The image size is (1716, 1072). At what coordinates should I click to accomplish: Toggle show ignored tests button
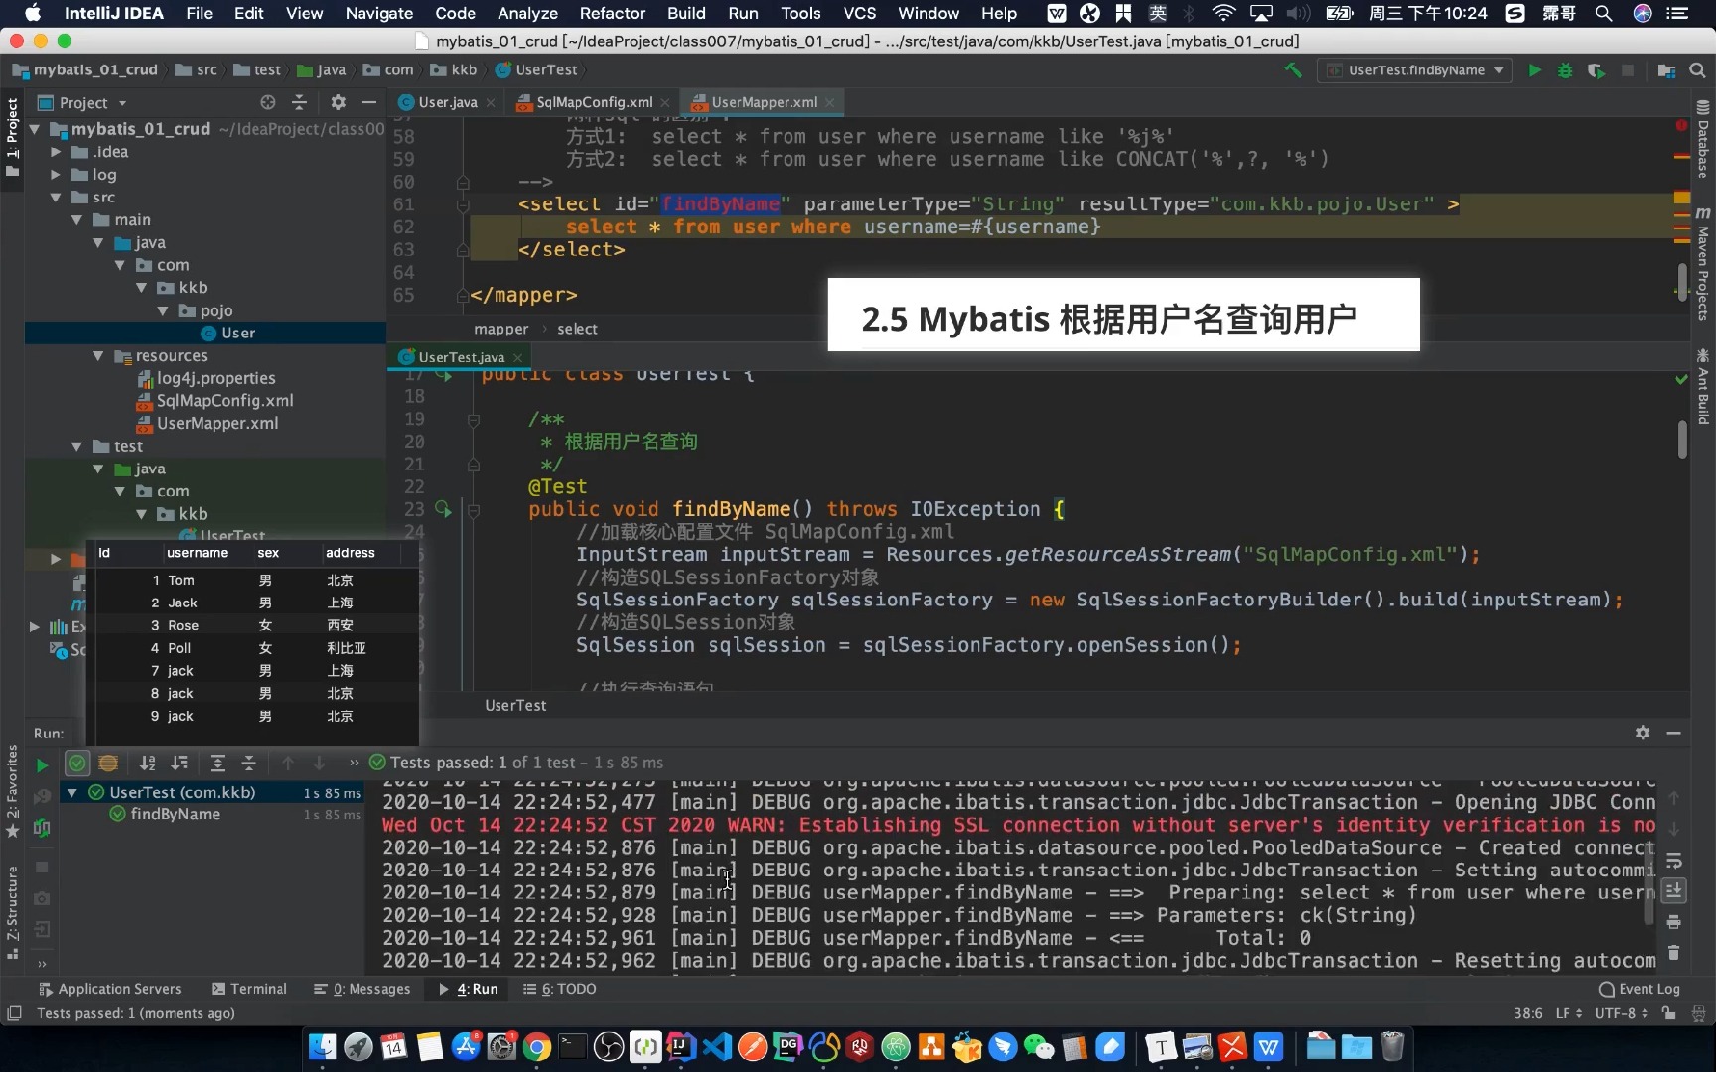click(x=108, y=763)
